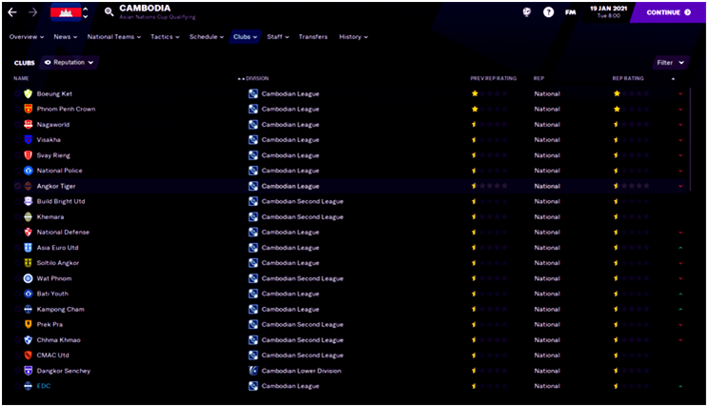Tick the Khemara row checkbox
The height and width of the screenshot is (407, 709).
[x=18, y=216]
